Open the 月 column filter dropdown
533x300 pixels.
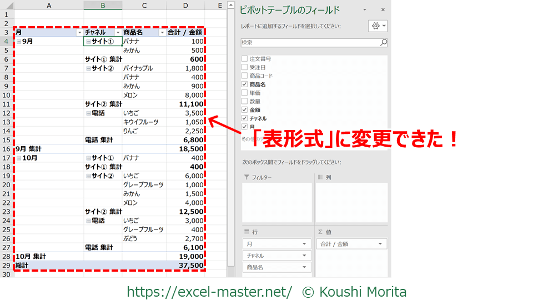[x=78, y=33]
